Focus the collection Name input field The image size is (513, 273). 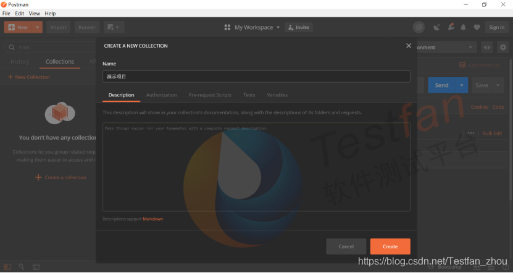tap(256, 77)
